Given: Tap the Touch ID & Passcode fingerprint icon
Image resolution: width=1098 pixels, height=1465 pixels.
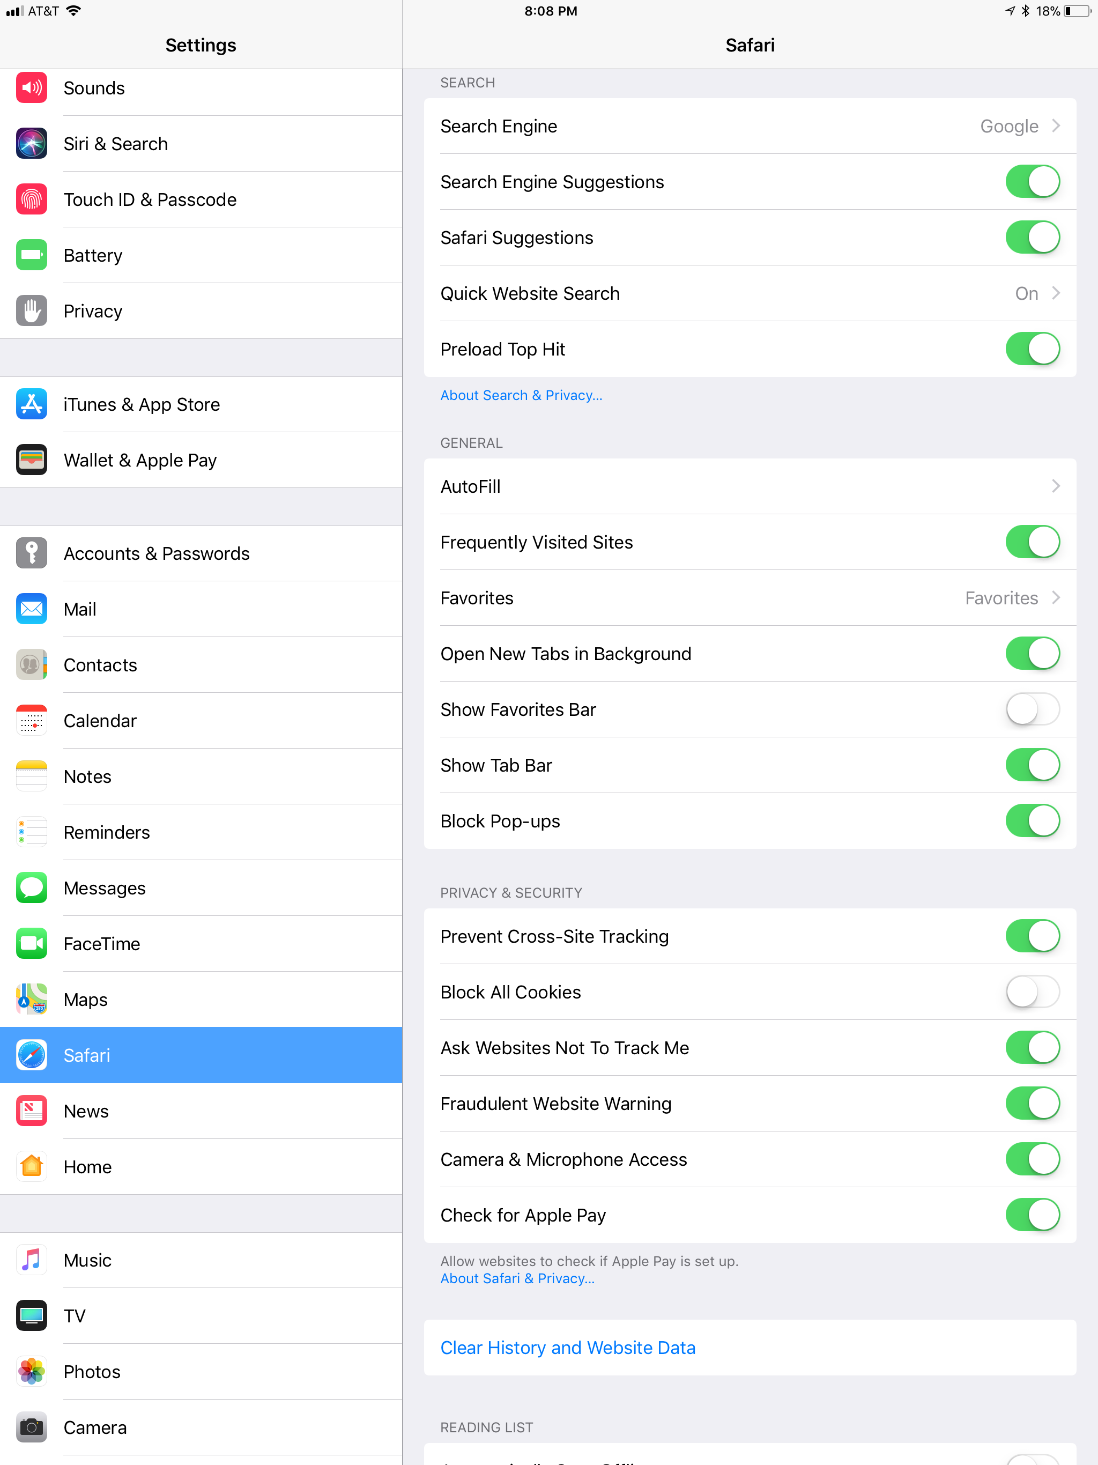Looking at the screenshot, I should pos(31,199).
